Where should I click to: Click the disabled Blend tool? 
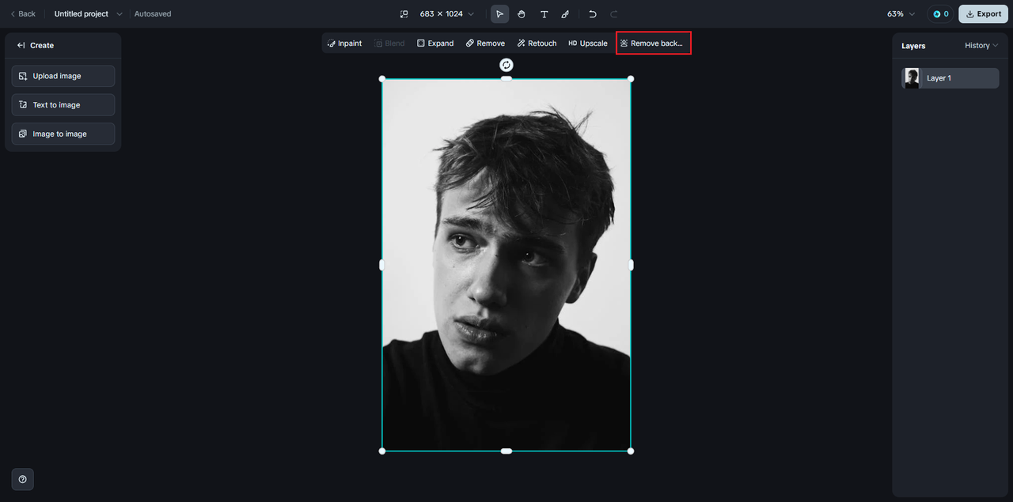click(x=389, y=43)
